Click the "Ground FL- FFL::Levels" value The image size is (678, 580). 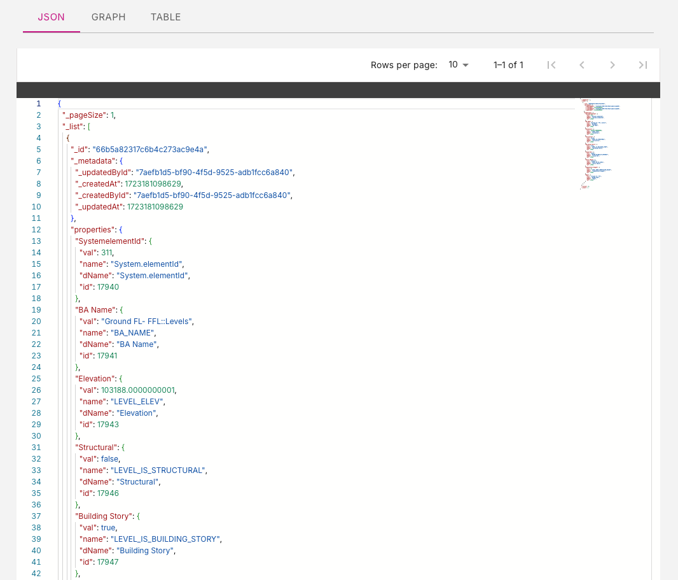[147, 322]
